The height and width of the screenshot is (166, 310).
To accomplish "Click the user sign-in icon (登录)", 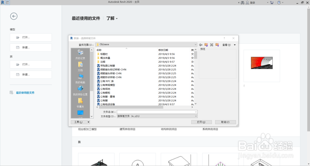I will (247, 2).
